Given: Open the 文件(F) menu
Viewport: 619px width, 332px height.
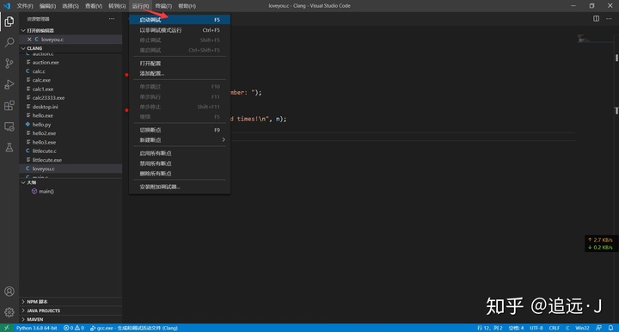Looking at the screenshot, I should click(x=25, y=6).
